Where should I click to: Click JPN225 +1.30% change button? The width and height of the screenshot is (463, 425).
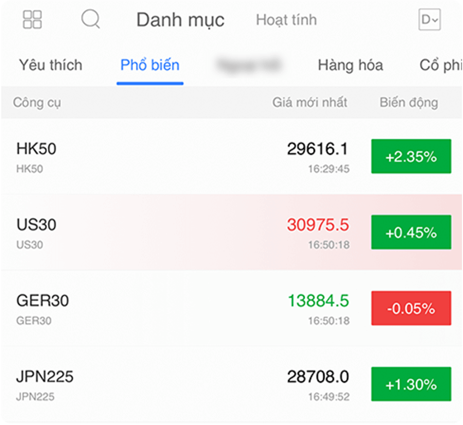[411, 384]
